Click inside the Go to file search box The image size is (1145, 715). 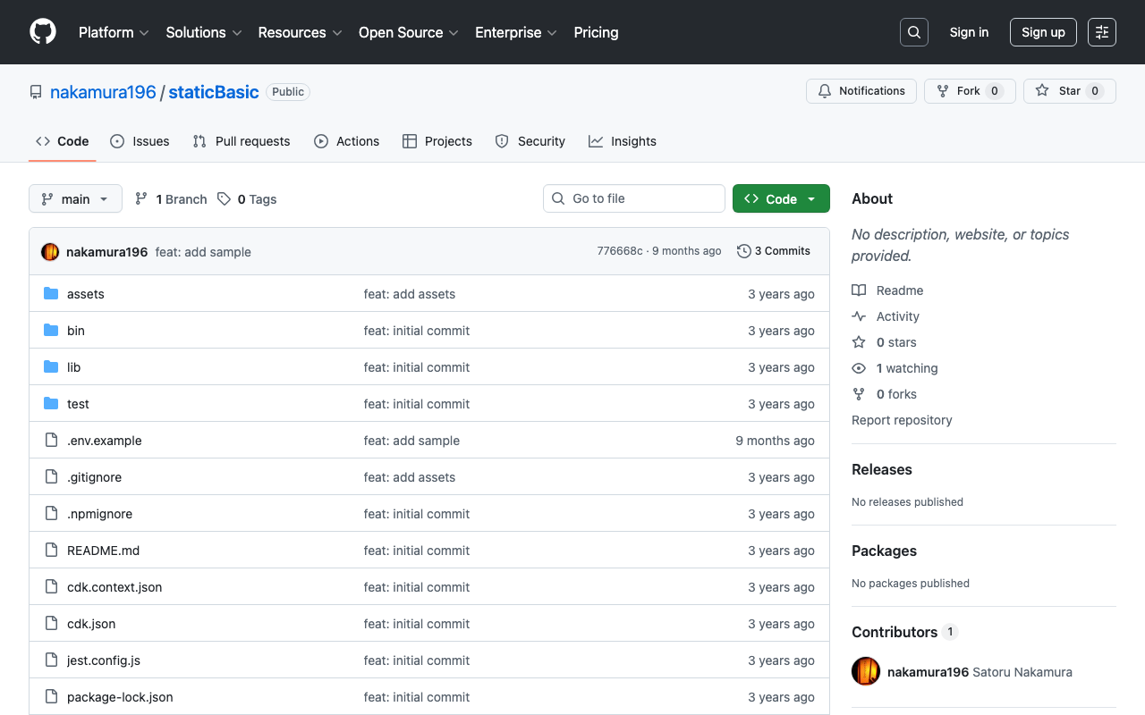[x=633, y=198]
